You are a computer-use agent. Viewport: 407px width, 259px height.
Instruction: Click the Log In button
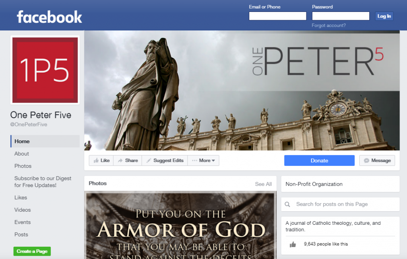(384, 16)
